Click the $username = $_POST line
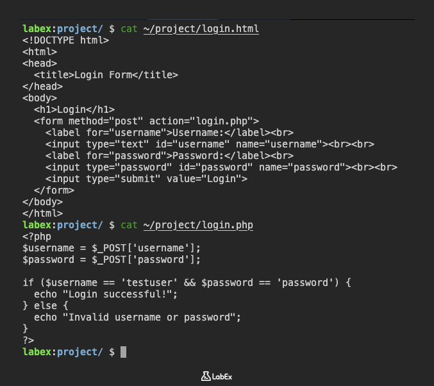Viewport: 434px width, 386px height. (112, 248)
